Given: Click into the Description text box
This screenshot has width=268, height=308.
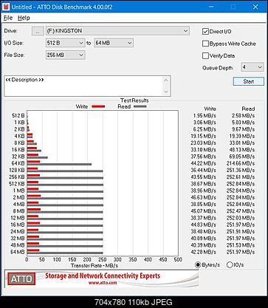Looking at the screenshot, I should pos(83,86).
